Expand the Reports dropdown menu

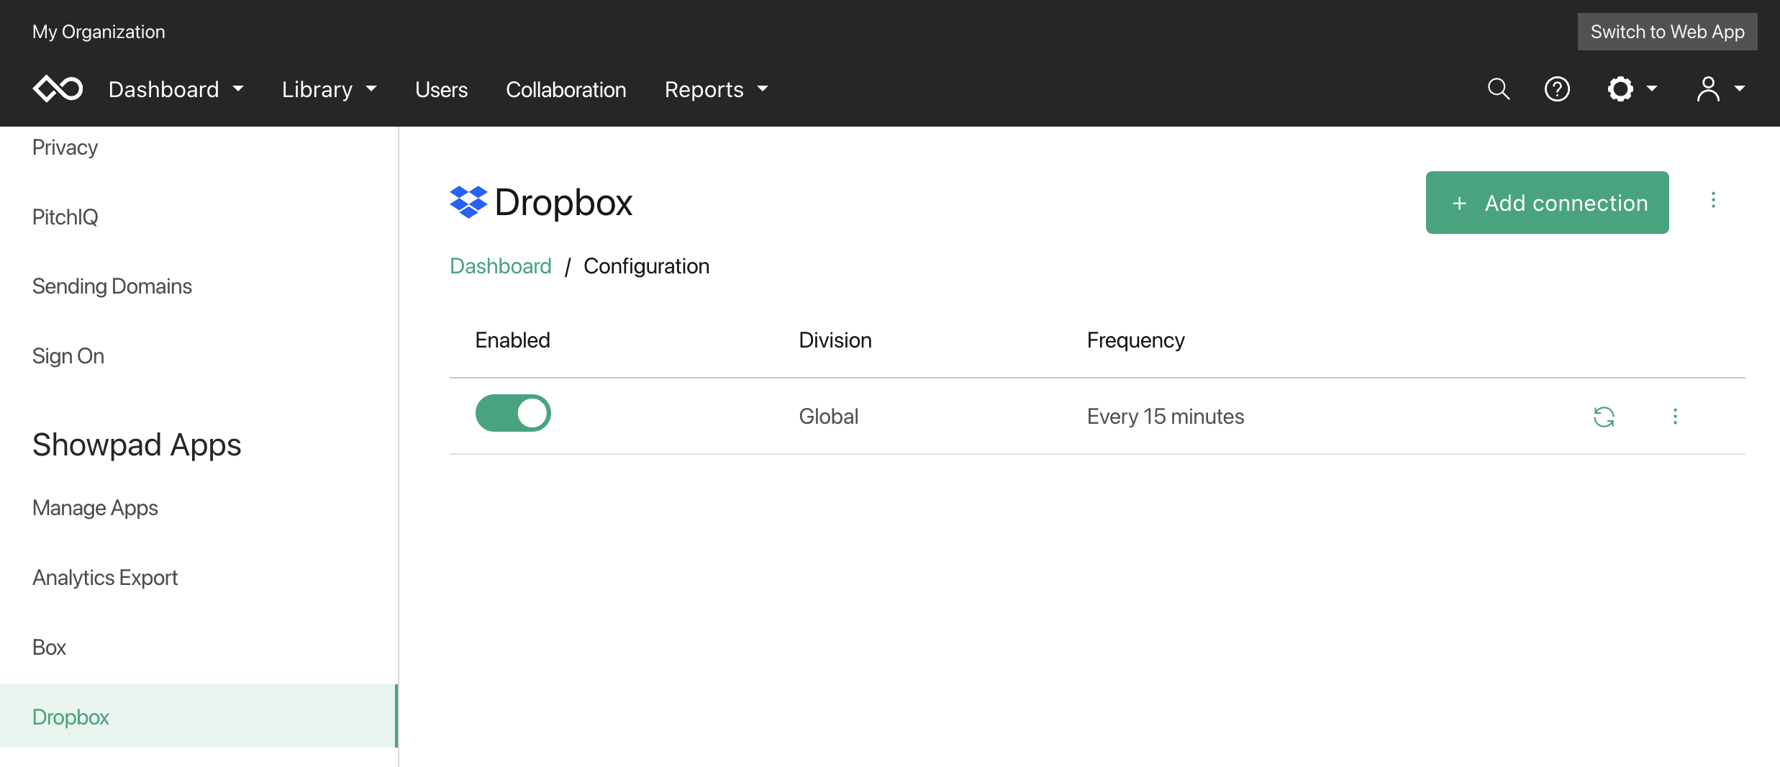[717, 89]
